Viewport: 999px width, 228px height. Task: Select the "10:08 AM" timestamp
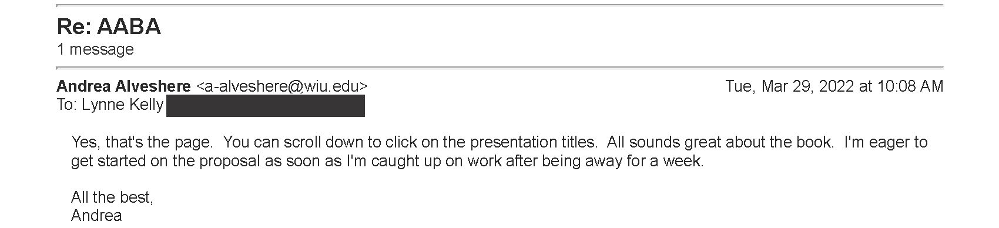point(910,86)
